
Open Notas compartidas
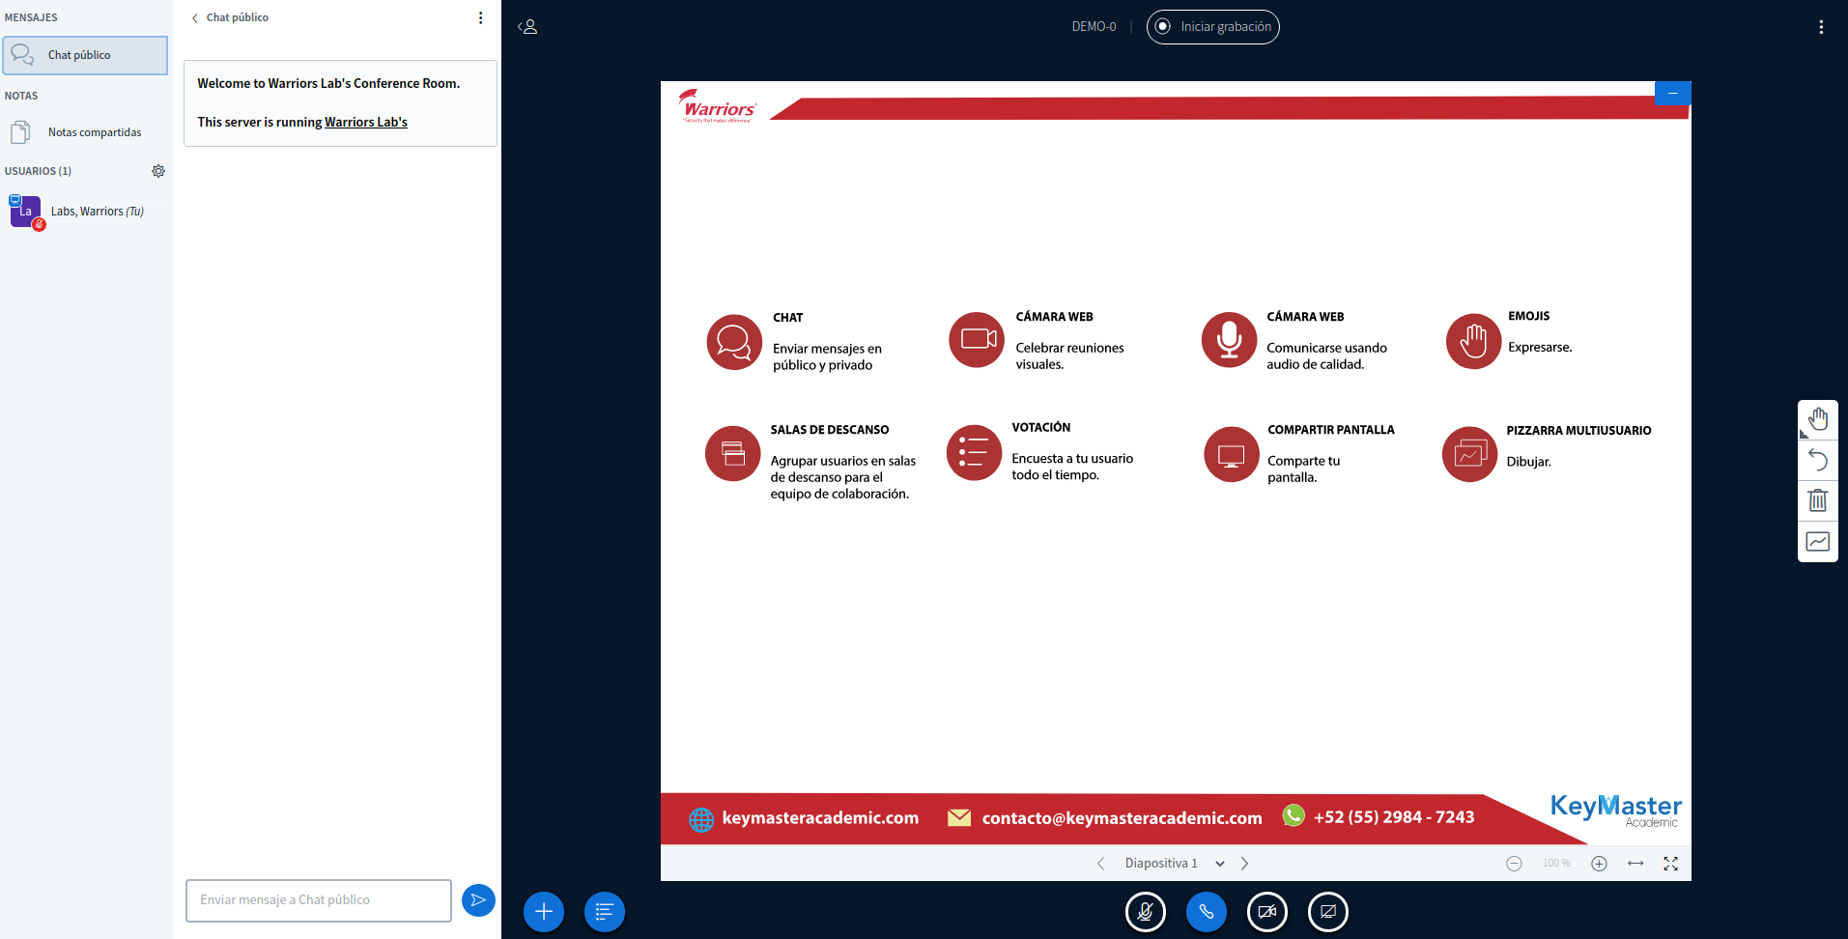(94, 132)
